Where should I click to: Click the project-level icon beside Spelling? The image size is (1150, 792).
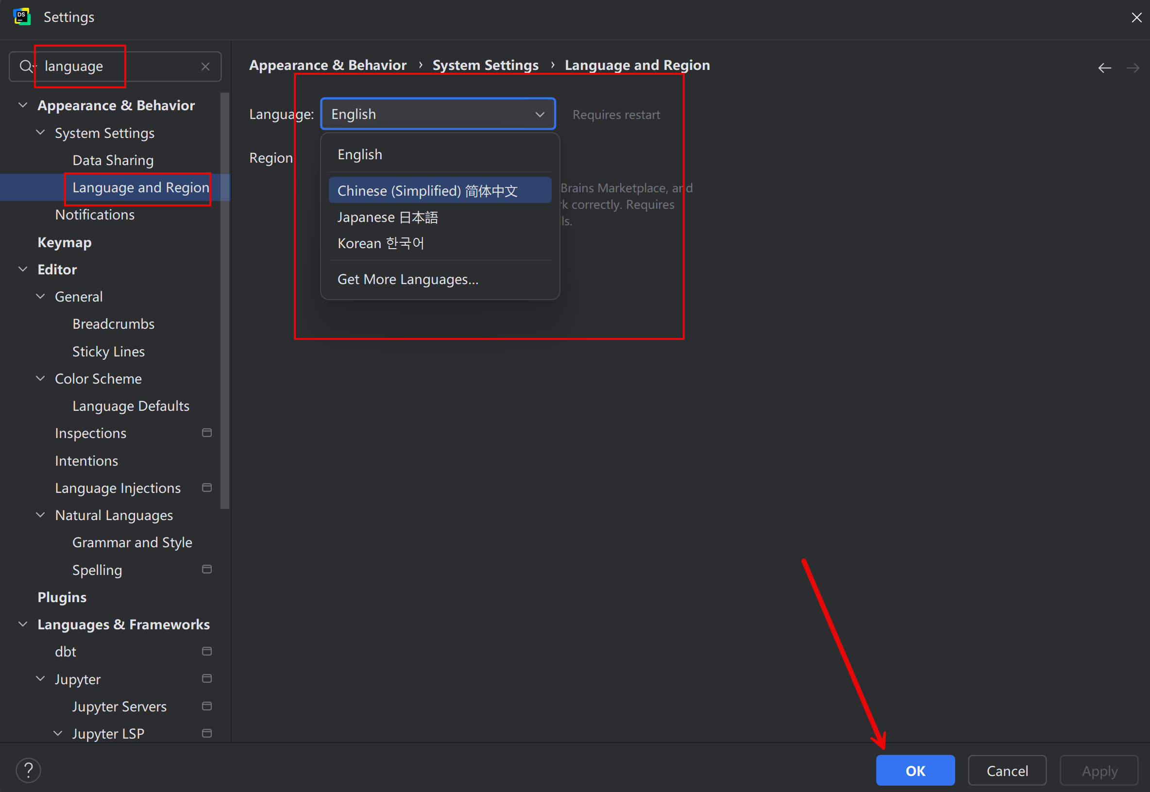[207, 569]
